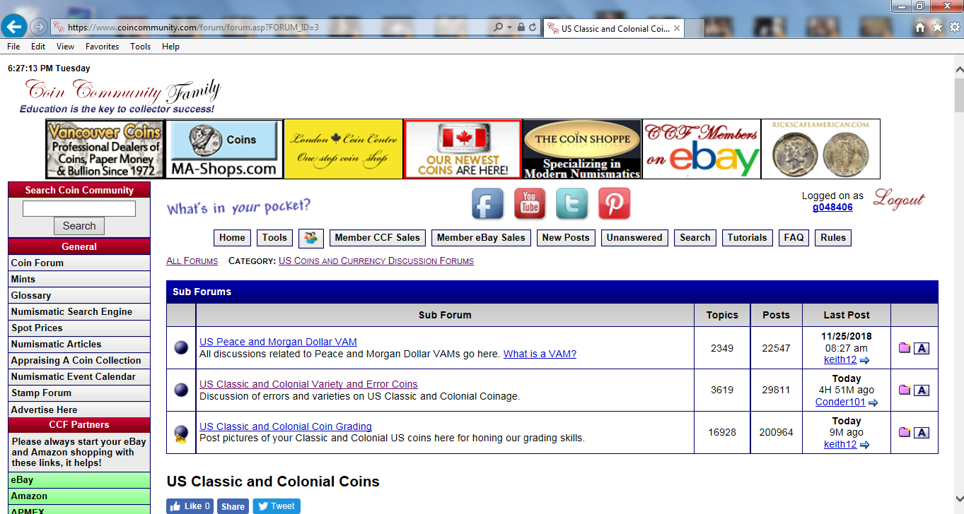Open the Favorites menu
Screen dimensions: 964x514
[103, 47]
